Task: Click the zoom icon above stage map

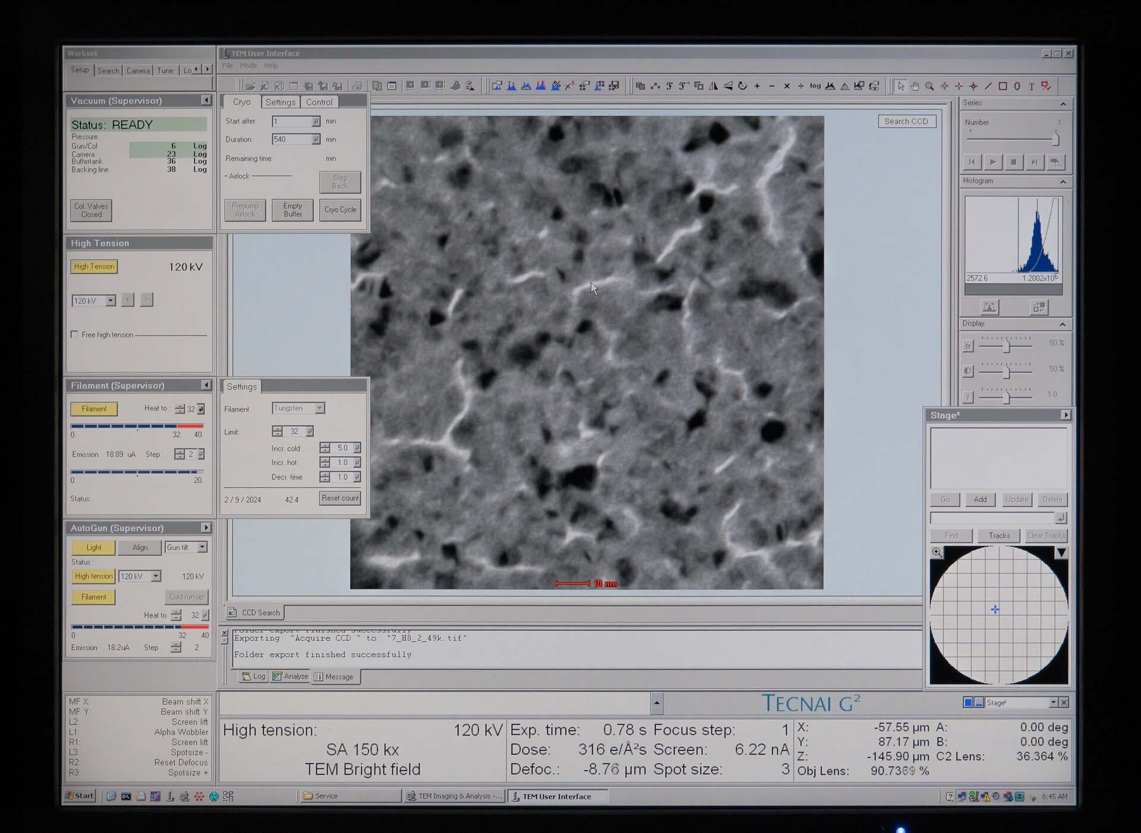Action: click(x=937, y=553)
